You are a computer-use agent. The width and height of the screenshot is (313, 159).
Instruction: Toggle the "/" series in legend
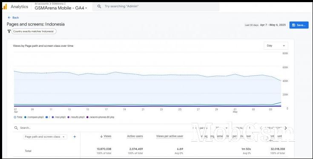coord(48,117)
